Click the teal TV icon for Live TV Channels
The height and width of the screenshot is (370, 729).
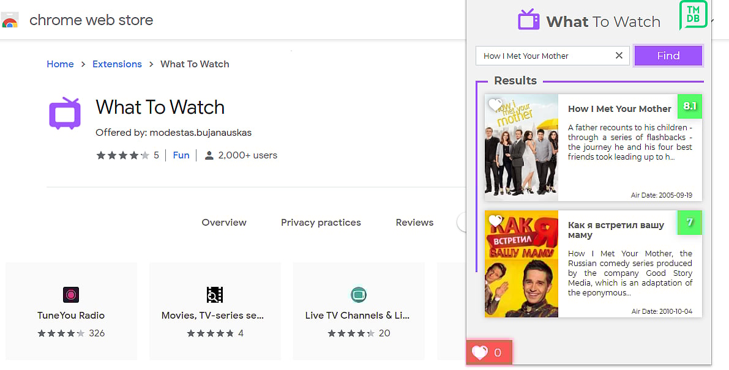coord(359,294)
